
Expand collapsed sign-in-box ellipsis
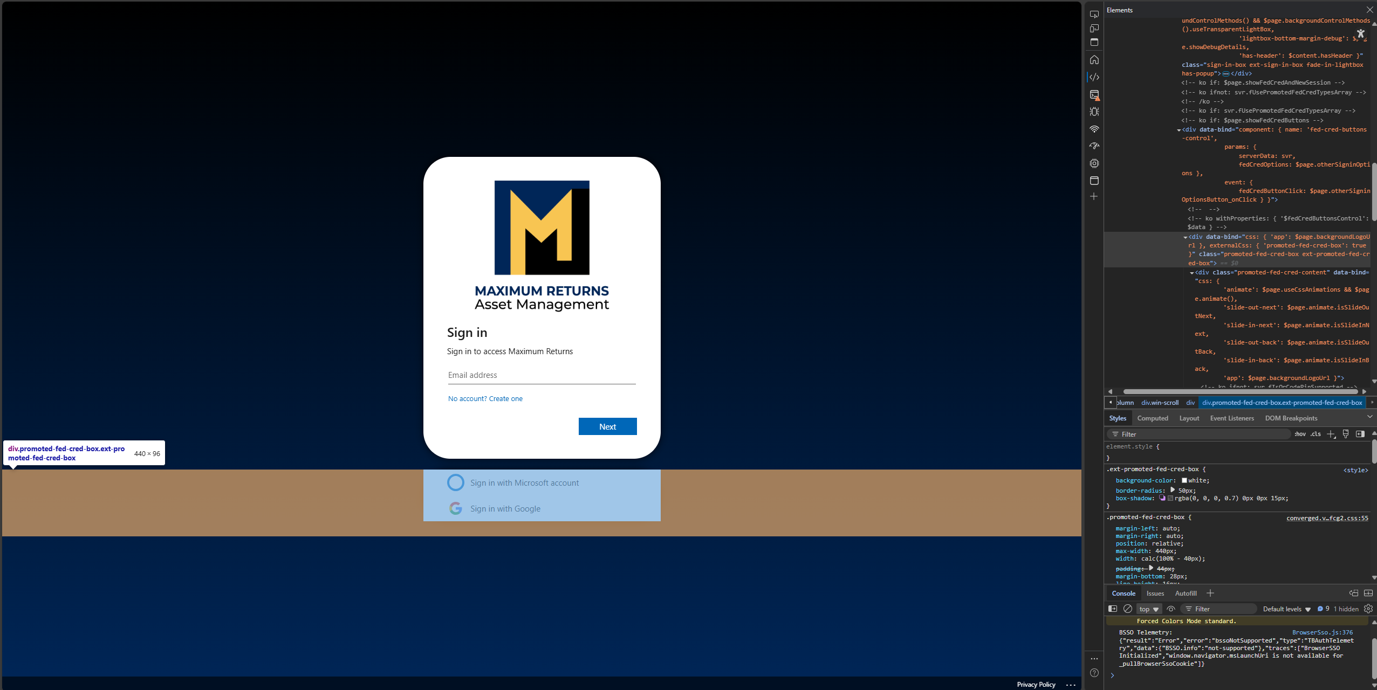[x=1226, y=74]
